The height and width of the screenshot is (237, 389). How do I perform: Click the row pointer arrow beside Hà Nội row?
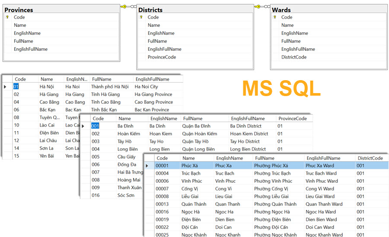pos(5,87)
